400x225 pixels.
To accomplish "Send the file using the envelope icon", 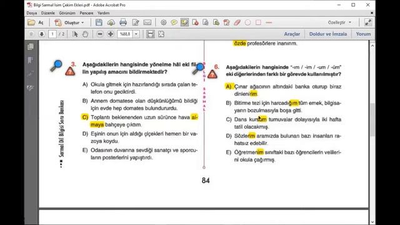I will coord(147,22).
